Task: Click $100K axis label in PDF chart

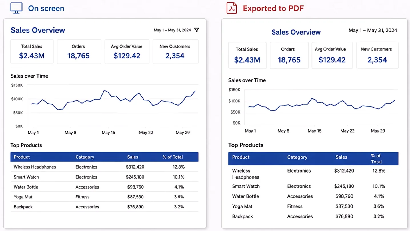Action: pyautogui.click(x=235, y=101)
